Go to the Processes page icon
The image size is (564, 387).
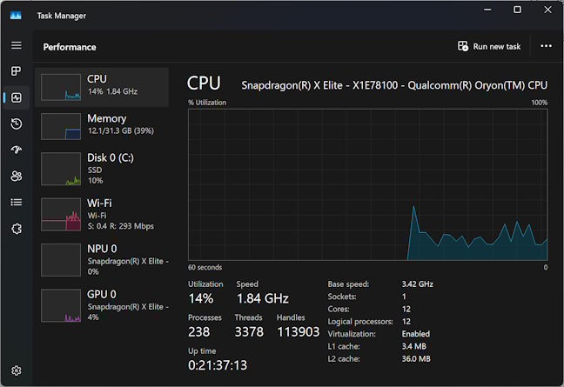pos(17,71)
